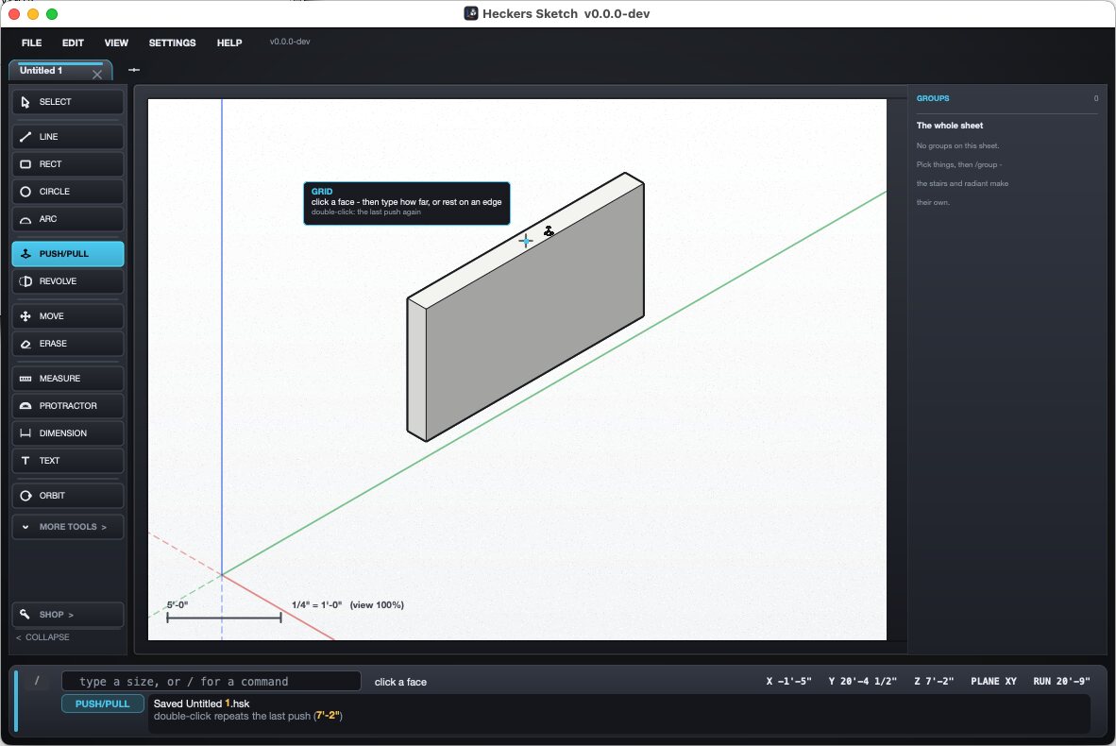
Task: Click the Z 7'-2" coordinate readout
Action: [934, 681]
